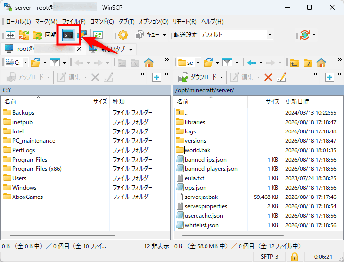
Task: Select the PC_maintenance local folder
Action: point(30,140)
